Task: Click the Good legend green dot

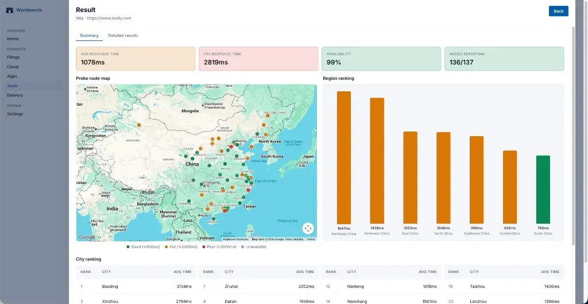Action: pyautogui.click(x=128, y=247)
